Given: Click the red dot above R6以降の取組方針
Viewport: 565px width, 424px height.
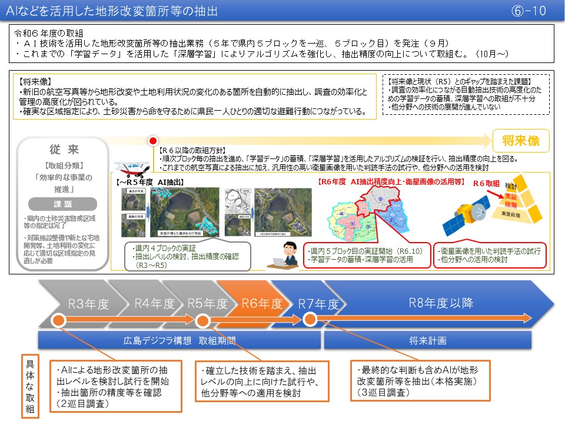Looking at the screenshot, I should point(152,141).
